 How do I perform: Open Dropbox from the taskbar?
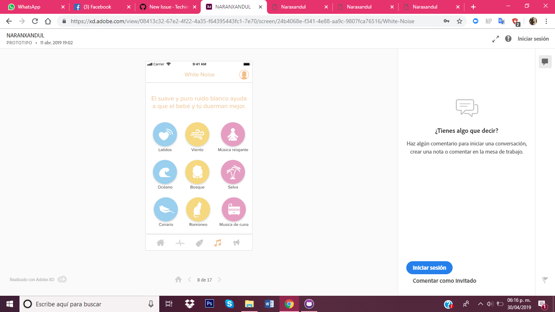click(x=189, y=304)
